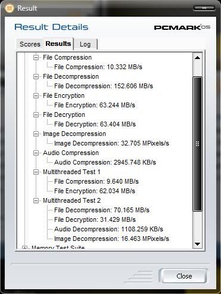Screen dimensions: 221x294
Task: Select the Audio Compression 2945.748 KB/s result
Action: (x=105, y=162)
